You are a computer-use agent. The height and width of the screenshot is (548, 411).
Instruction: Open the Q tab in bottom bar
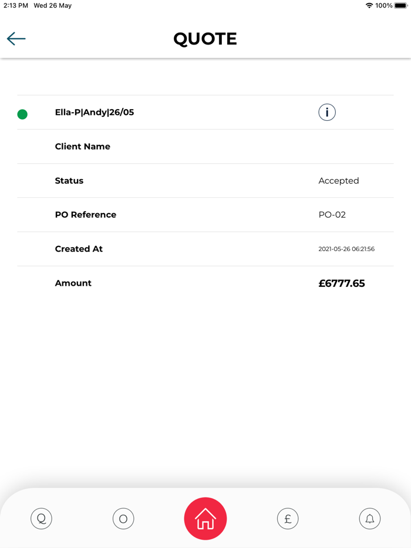[x=41, y=519]
